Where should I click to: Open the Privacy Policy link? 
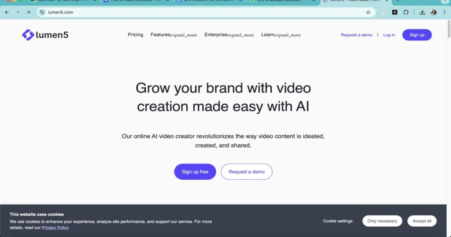tap(55, 227)
